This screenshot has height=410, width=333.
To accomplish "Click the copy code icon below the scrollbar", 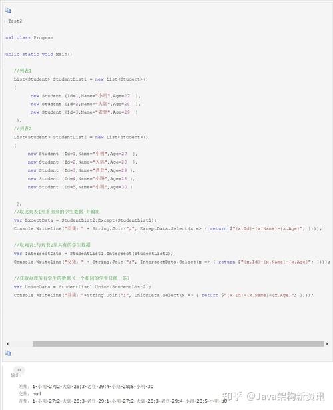I will click(x=8, y=353).
